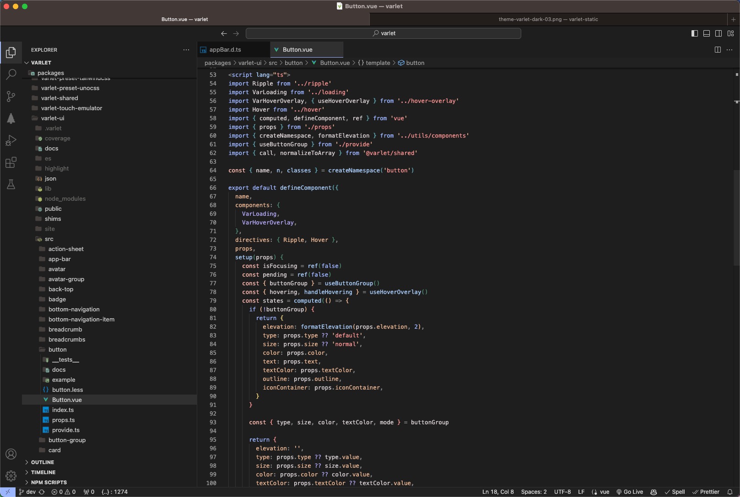740x497 pixels.
Task: Open editor More Actions ellipsis
Action: (x=729, y=50)
